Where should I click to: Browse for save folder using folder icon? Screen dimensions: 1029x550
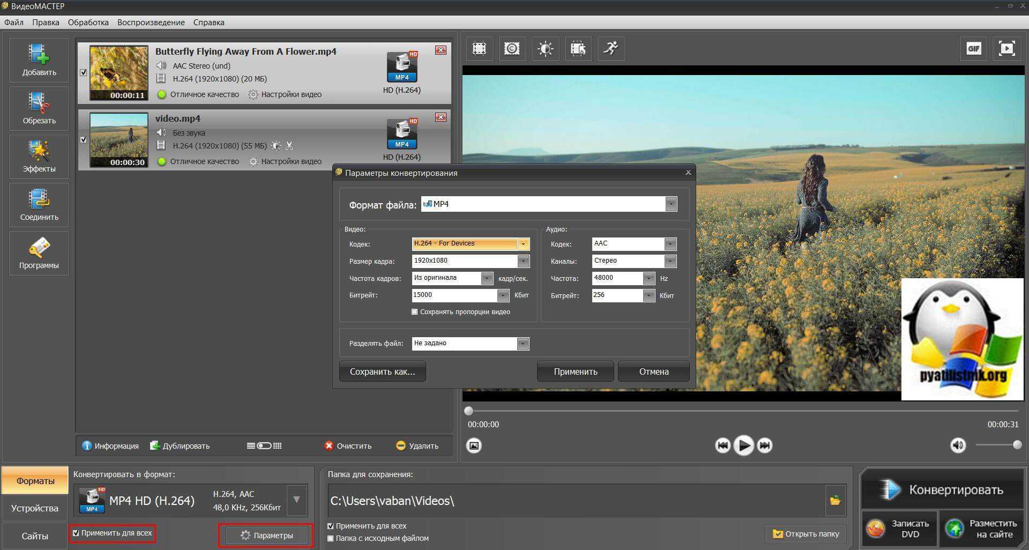(x=835, y=501)
